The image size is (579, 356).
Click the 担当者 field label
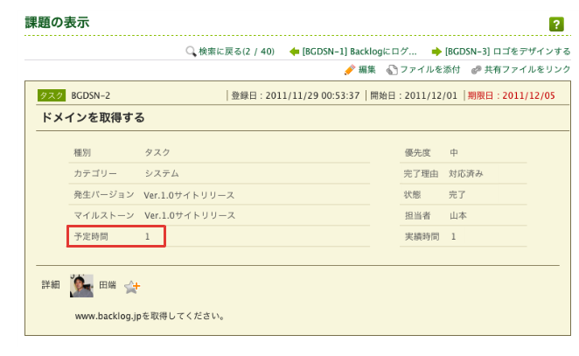point(418,216)
